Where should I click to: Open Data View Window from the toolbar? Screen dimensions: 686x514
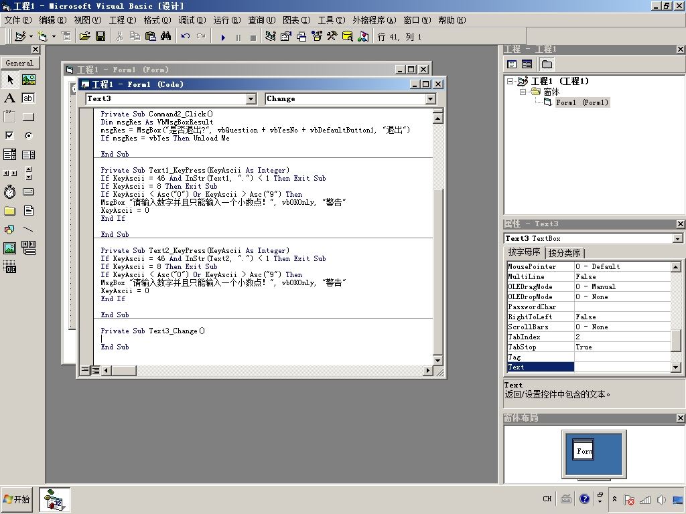point(348,36)
